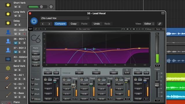Click the High crossover field showing 5868
This screenshot has width=185, height=104.
coord(114,73)
